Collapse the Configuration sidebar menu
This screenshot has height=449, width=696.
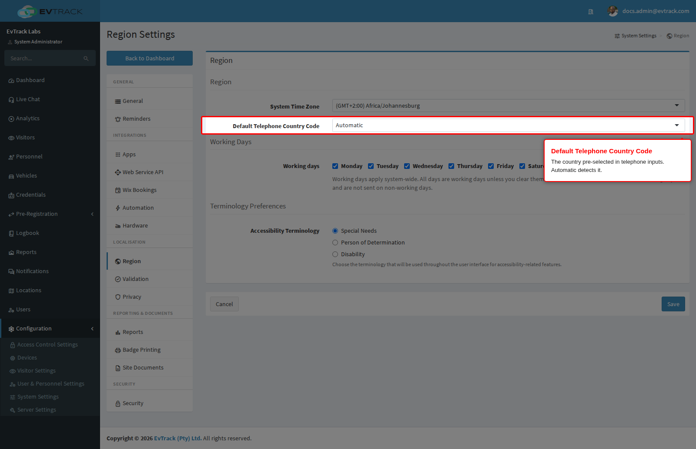(x=50, y=329)
